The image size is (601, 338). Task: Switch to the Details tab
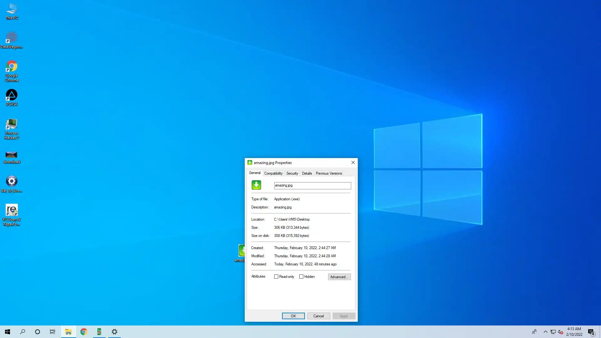point(307,173)
